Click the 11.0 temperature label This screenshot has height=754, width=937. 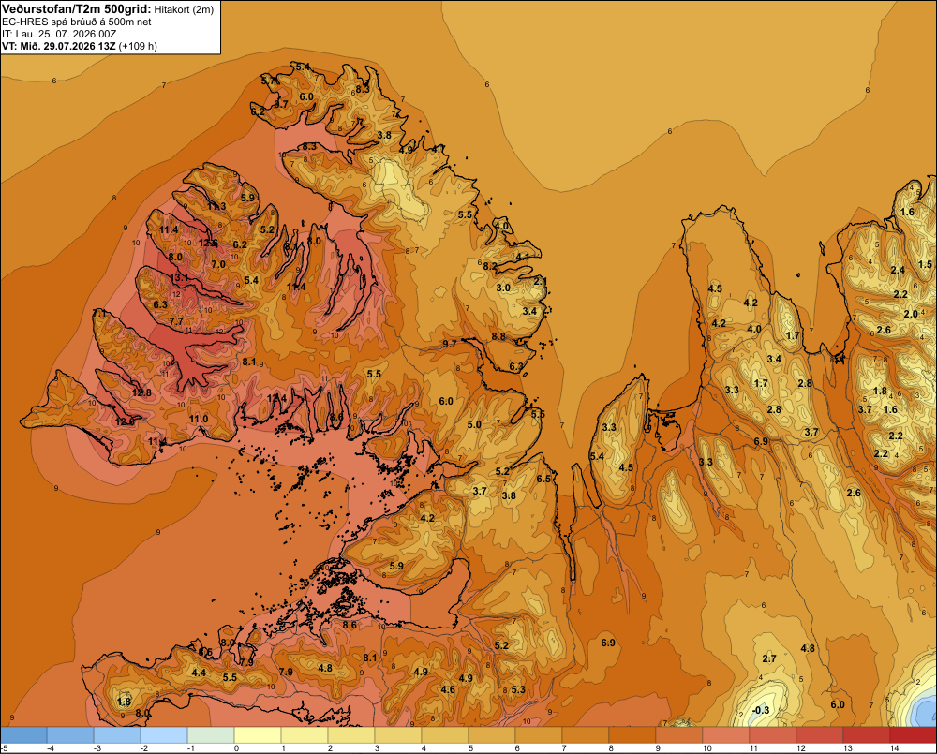(199, 419)
